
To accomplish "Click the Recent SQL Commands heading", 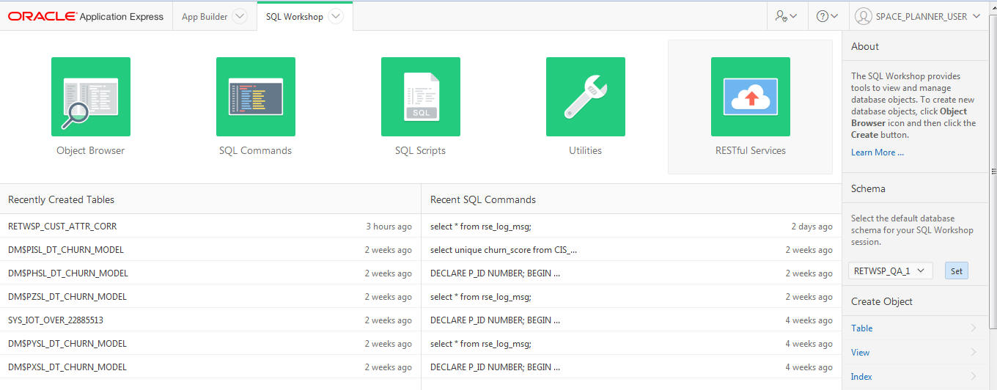I will pyautogui.click(x=483, y=199).
